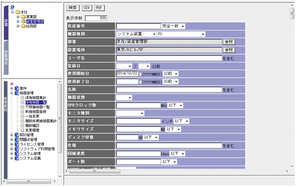This screenshot has height=187, width=296.
Task: Open the 以下 dropdown for ディスク容量
Action: pos(151,137)
